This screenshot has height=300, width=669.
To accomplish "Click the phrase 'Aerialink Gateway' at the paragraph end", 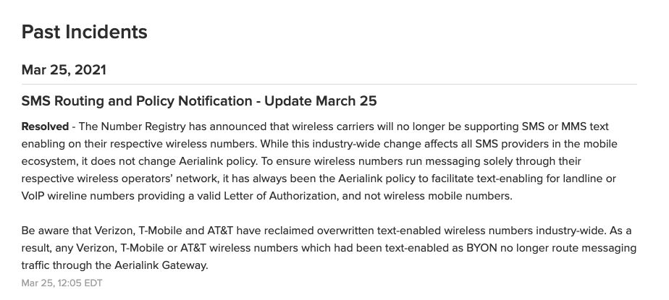I will [x=161, y=265].
